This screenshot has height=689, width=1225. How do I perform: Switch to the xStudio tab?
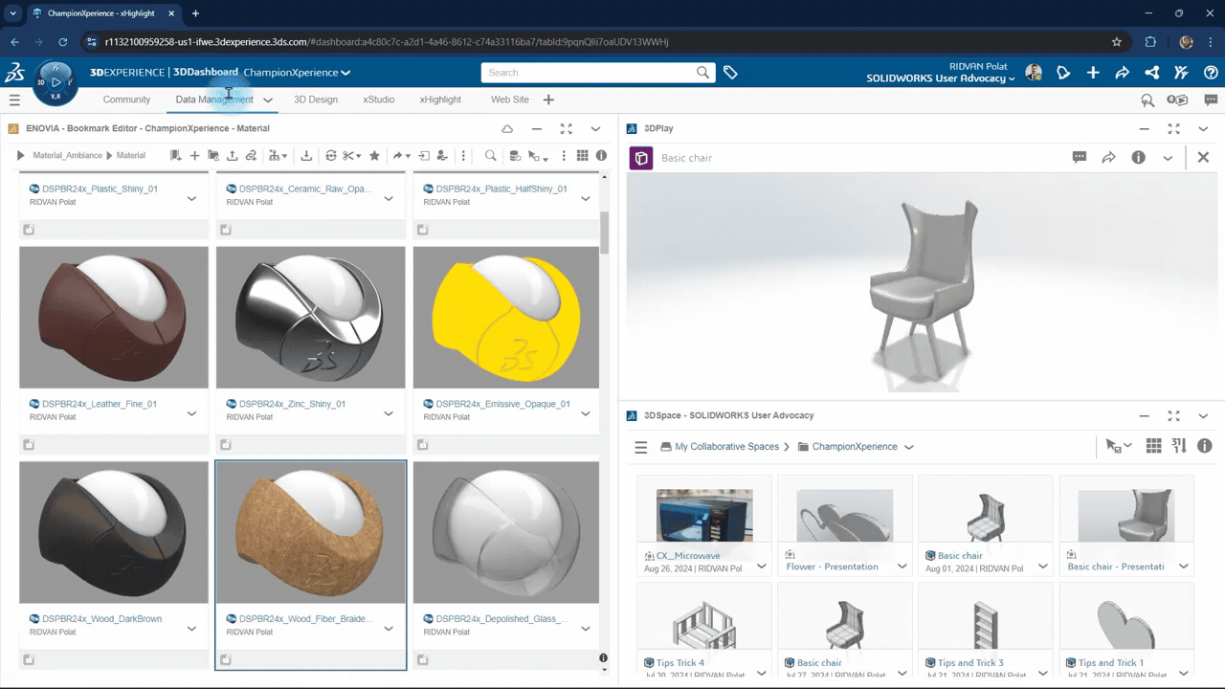[379, 100]
